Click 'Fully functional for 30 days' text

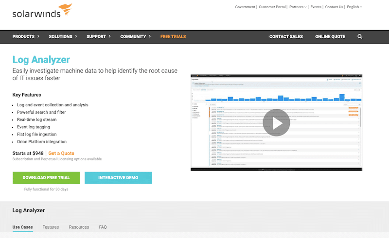[x=46, y=189]
